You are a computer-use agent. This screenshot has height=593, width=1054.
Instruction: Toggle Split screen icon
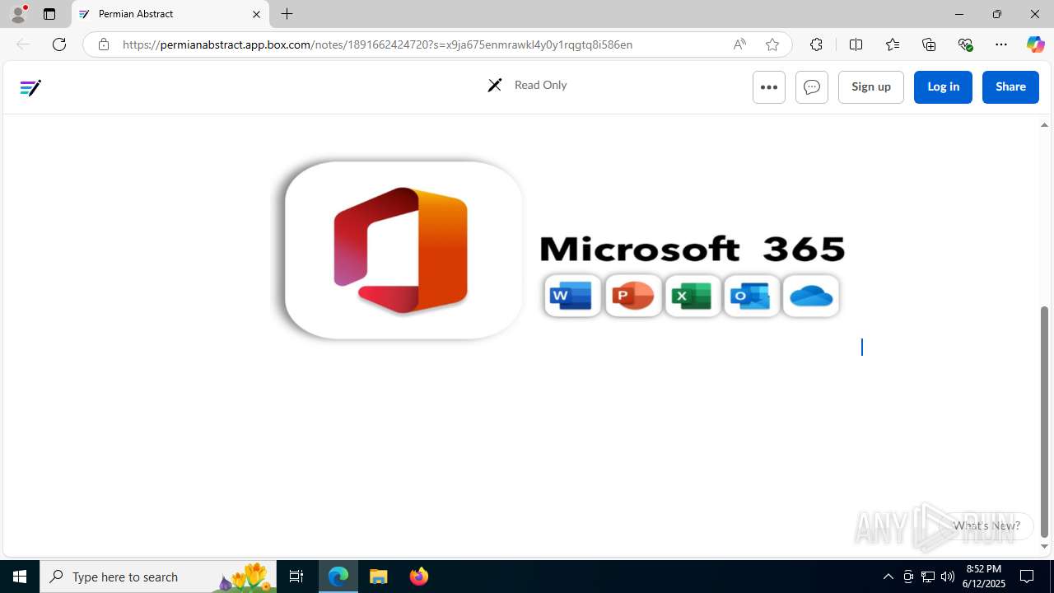click(856, 44)
